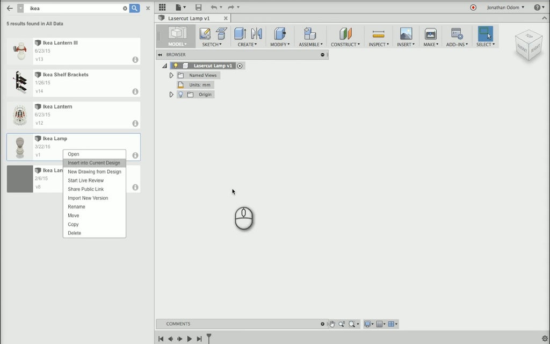Click the New Component assemble icon
The image size is (550, 344).
[310, 34]
